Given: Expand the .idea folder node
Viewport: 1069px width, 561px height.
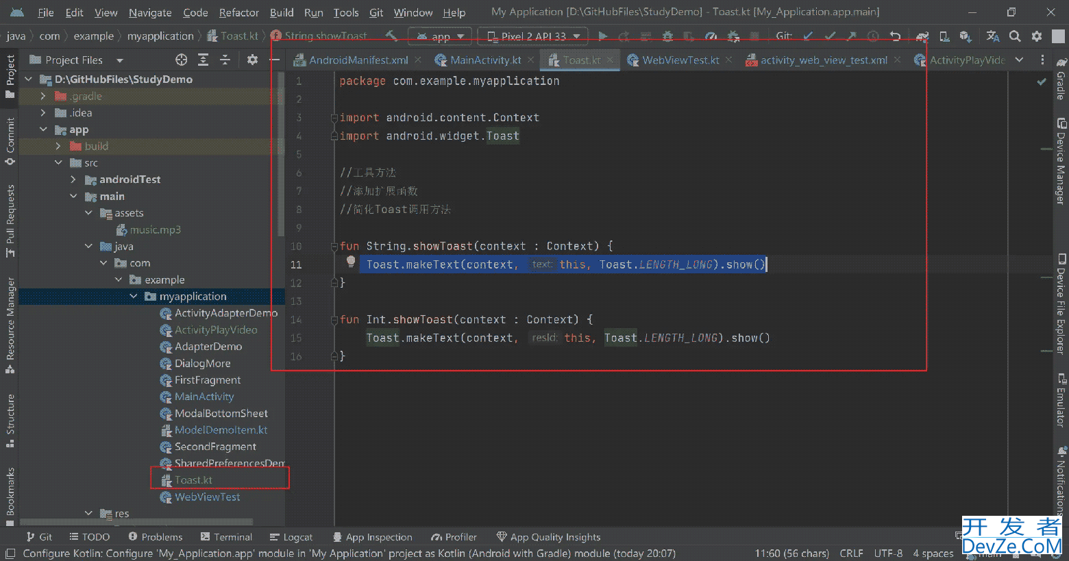Looking at the screenshot, I should pos(43,112).
